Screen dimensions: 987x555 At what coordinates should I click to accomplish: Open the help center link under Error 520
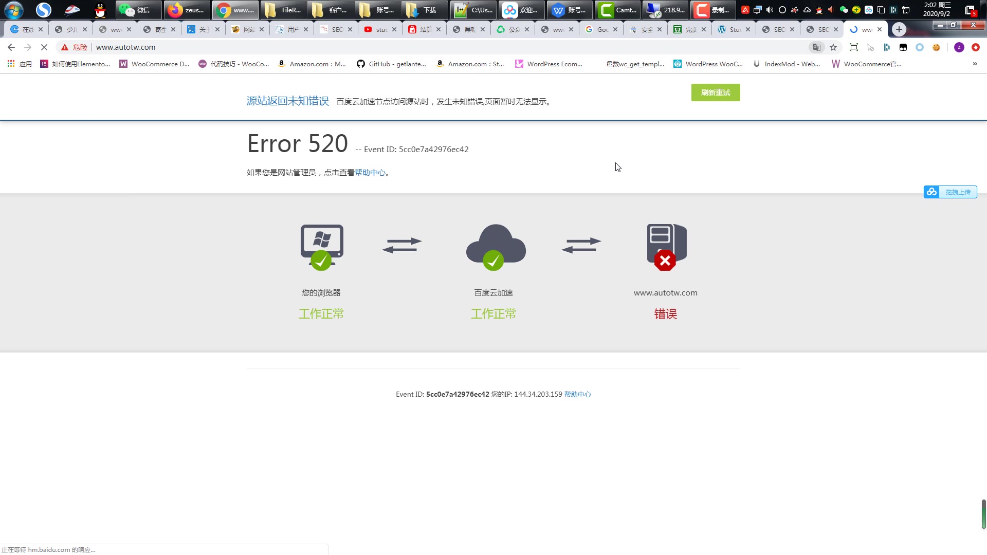coord(370,173)
